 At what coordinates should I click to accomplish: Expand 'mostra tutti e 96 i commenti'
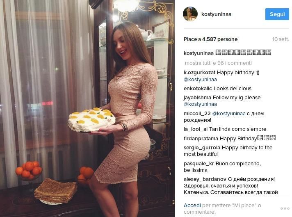pyautogui.click(x=218, y=63)
